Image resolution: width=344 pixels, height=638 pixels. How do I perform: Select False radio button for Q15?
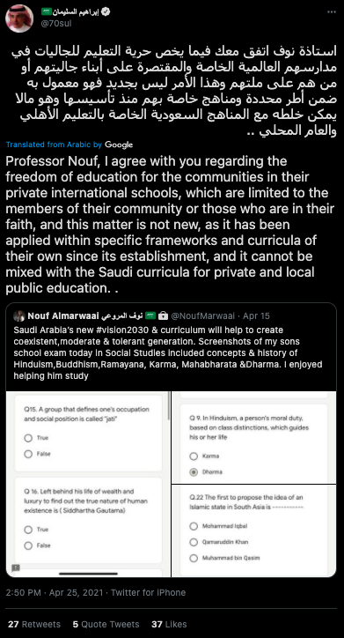pos(28,454)
